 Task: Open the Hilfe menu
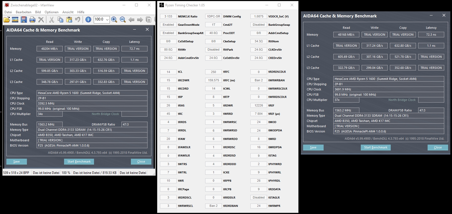coord(81,12)
